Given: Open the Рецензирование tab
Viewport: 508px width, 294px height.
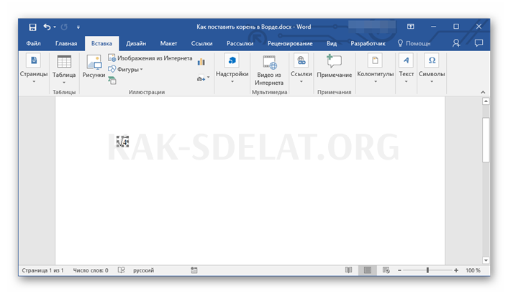Looking at the screenshot, I should 290,43.
